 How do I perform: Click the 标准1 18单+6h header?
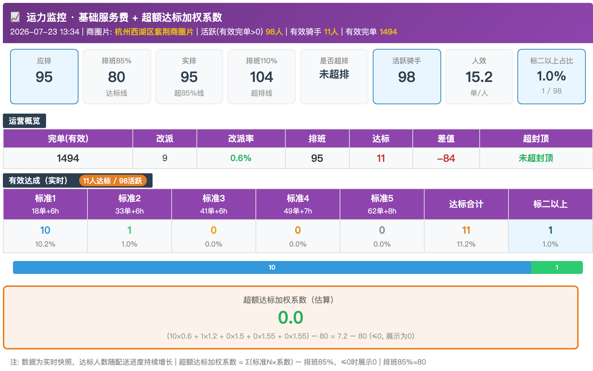coord(45,204)
